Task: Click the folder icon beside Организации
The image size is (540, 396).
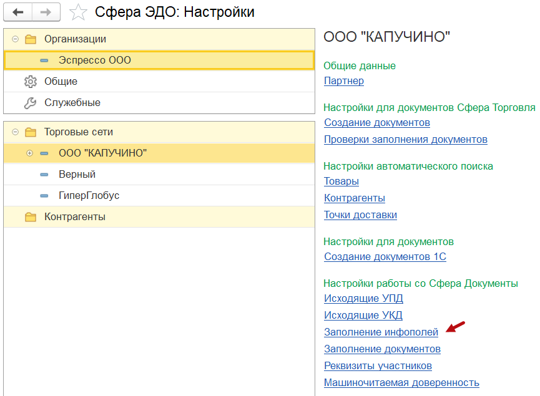Action: coord(31,39)
